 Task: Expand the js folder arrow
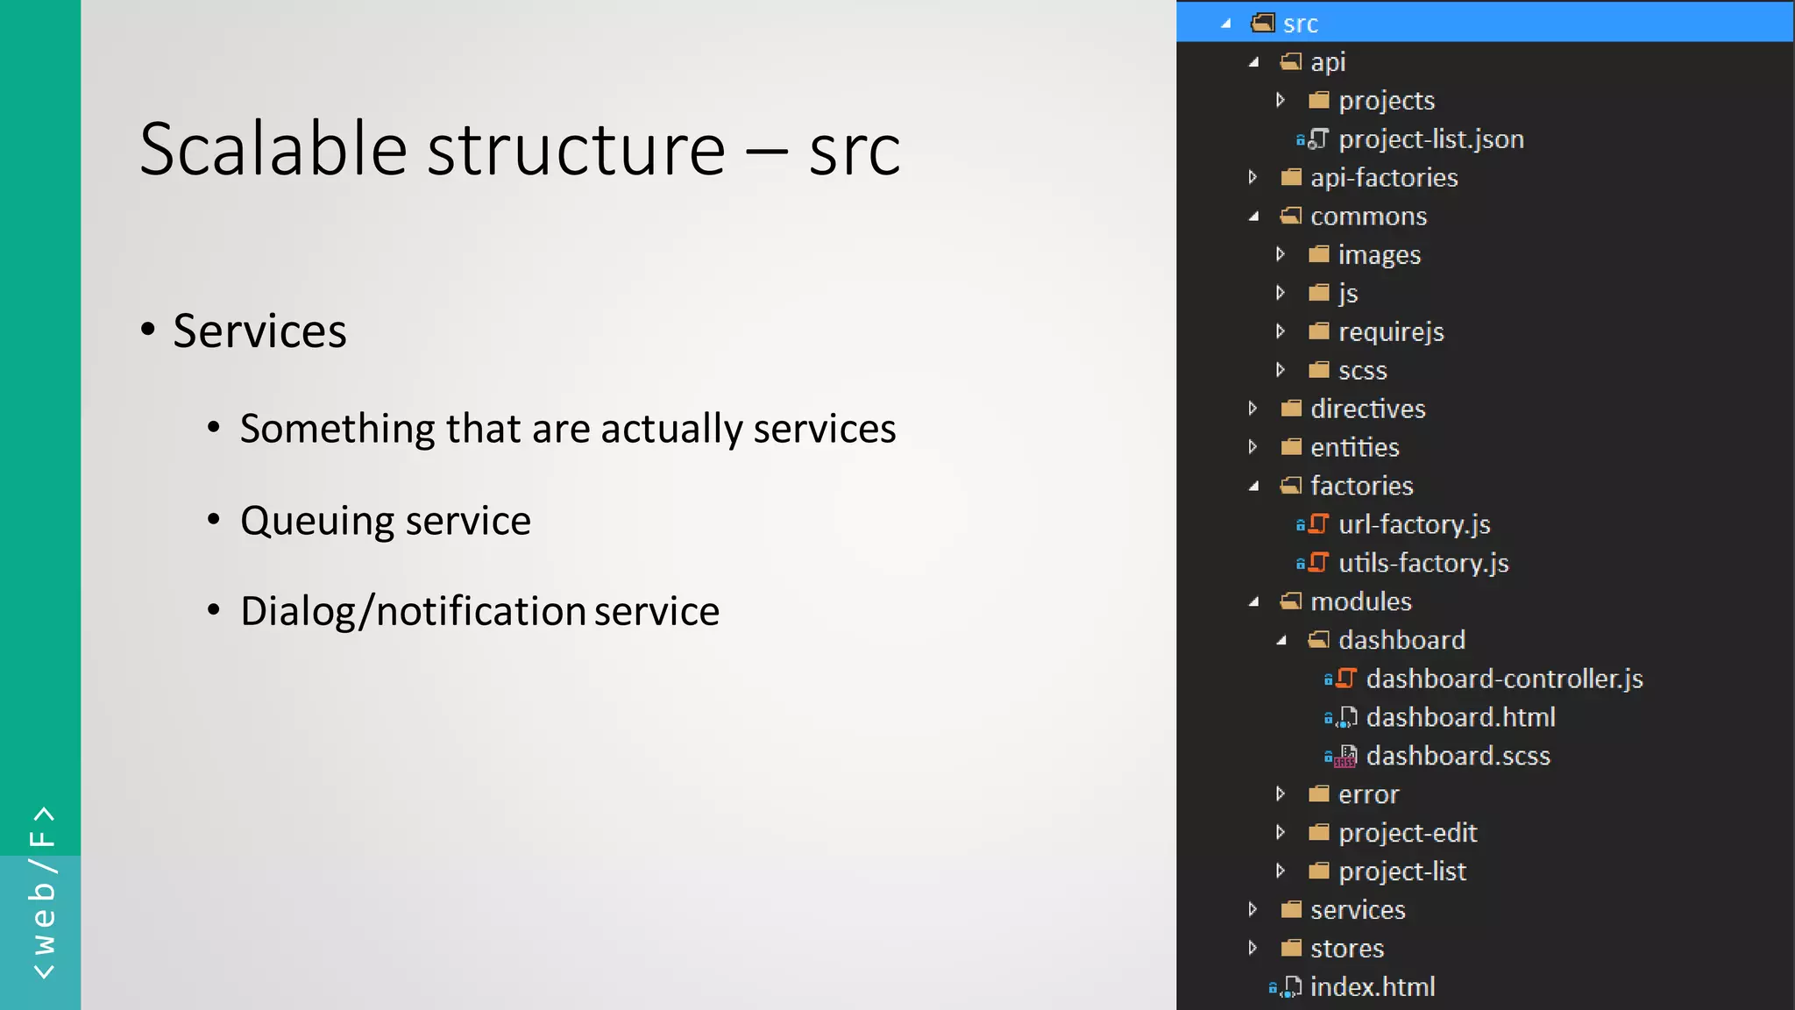coord(1281,293)
